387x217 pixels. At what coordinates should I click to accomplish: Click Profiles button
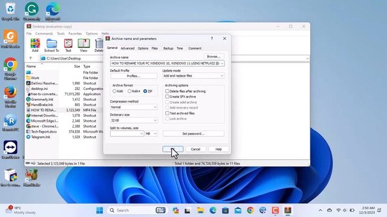point(134,76)
